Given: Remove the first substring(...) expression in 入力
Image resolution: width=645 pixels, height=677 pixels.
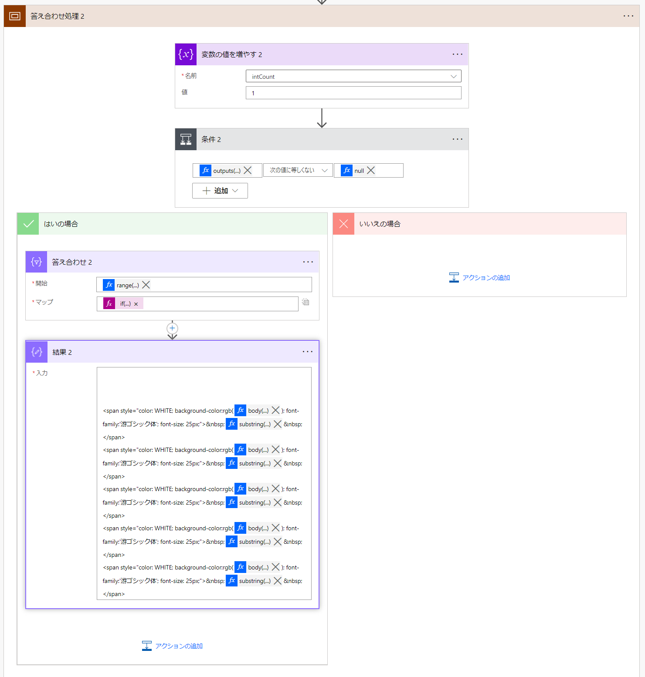Looking at the screenshot, I should click(278, 424).
